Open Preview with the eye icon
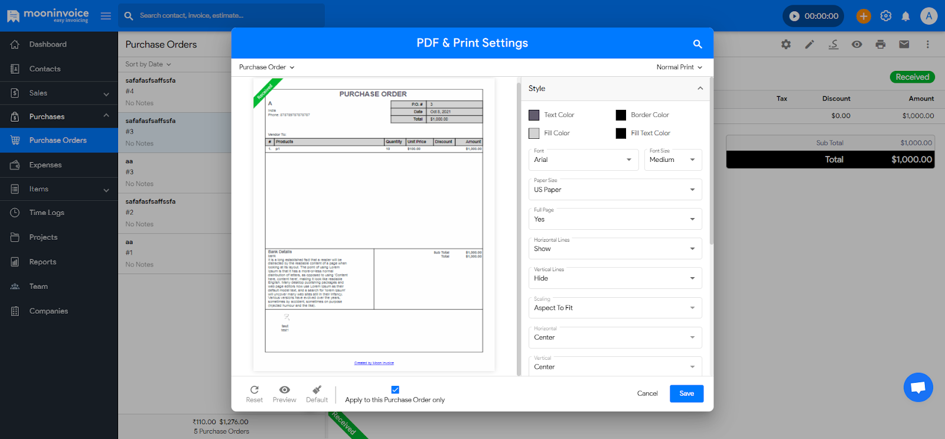 [284, 390]
